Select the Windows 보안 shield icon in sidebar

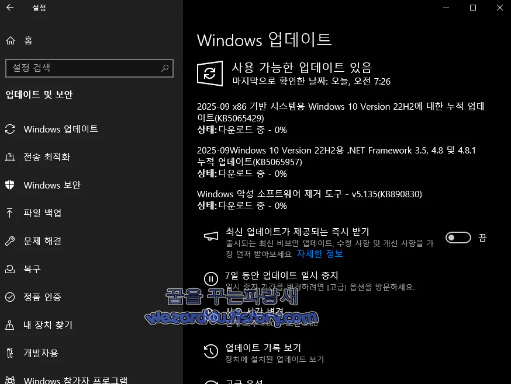pos(12,185)
